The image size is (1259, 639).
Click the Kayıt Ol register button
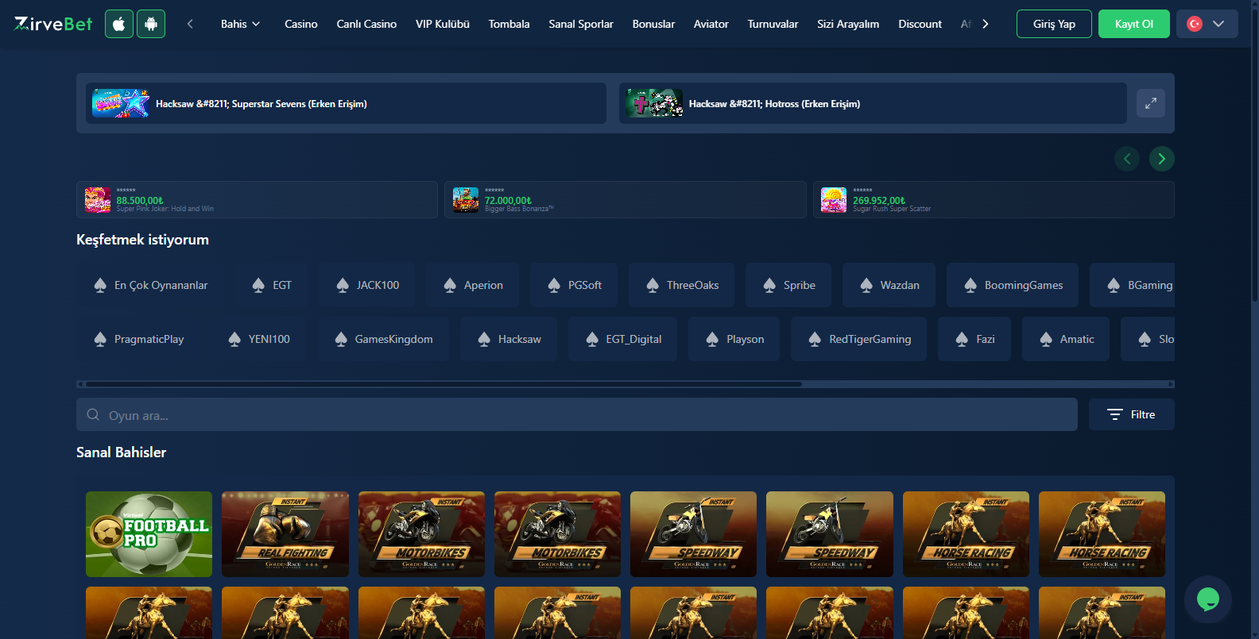coord(1134,24)
